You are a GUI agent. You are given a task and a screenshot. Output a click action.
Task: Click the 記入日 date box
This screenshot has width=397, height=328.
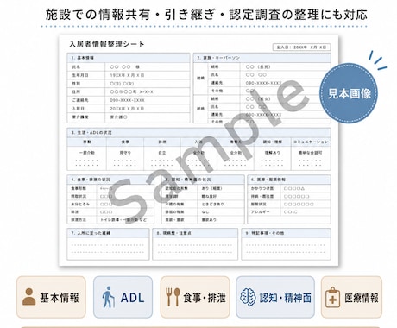[301, 47]
